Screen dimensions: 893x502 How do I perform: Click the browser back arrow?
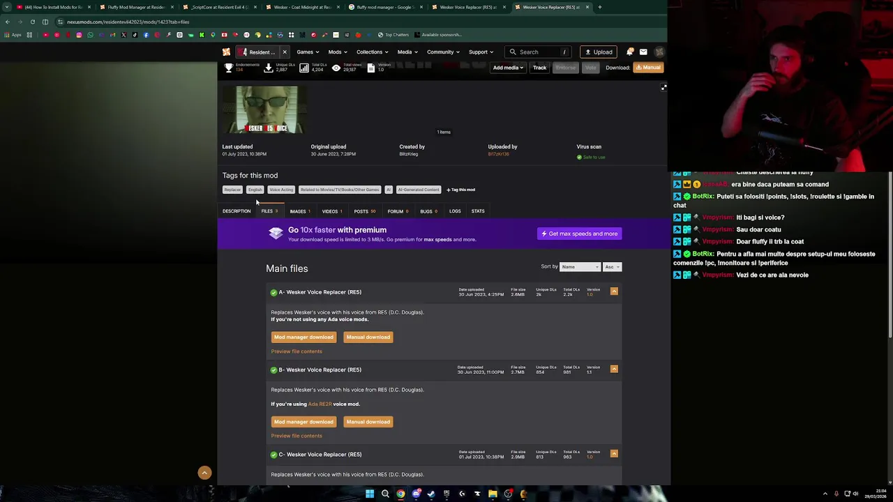(x=8, y=22)
